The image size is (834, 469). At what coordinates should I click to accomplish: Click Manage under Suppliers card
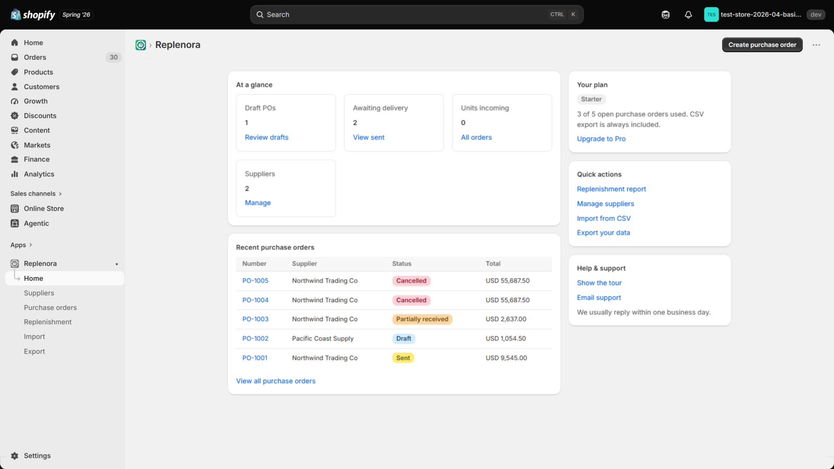tap(257, 203)
